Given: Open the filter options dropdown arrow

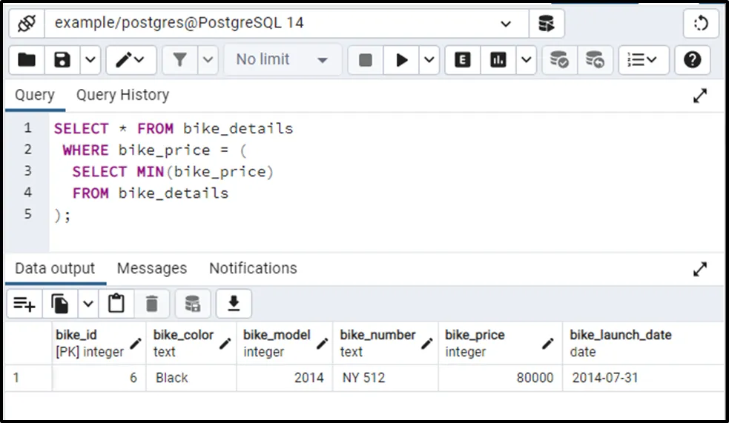Looking at the screenshot, I should point(208,60).
